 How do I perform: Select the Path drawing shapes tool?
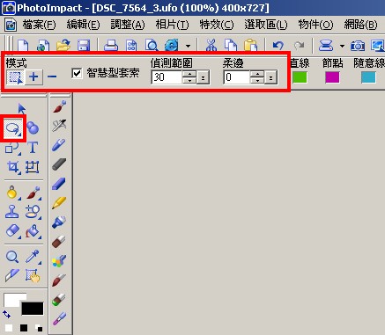pyautogui.click(x=12, y=148)
